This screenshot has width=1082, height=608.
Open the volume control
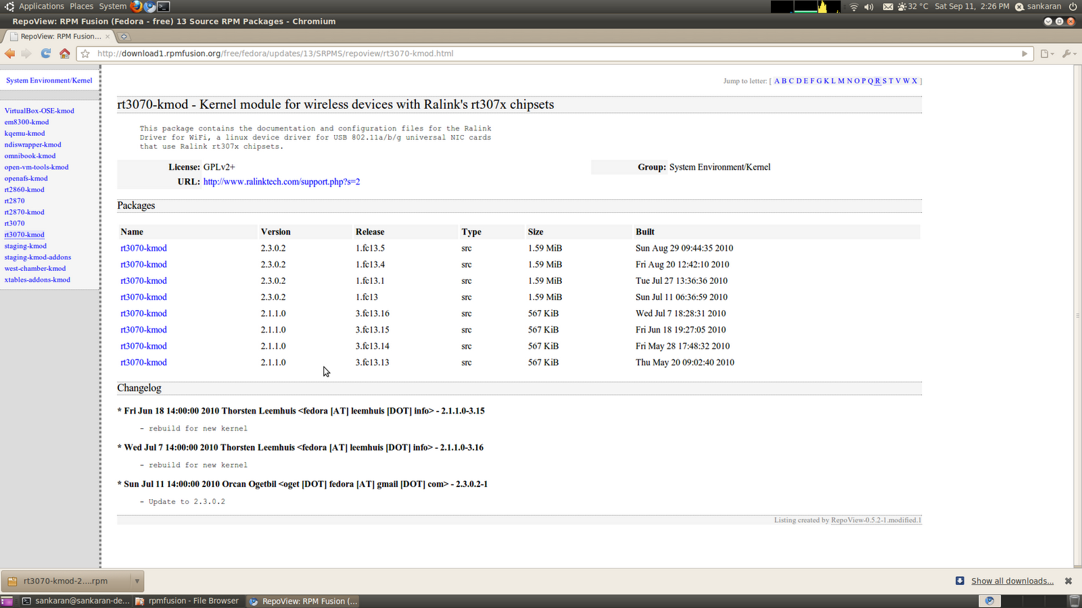(x=869, y=6)
